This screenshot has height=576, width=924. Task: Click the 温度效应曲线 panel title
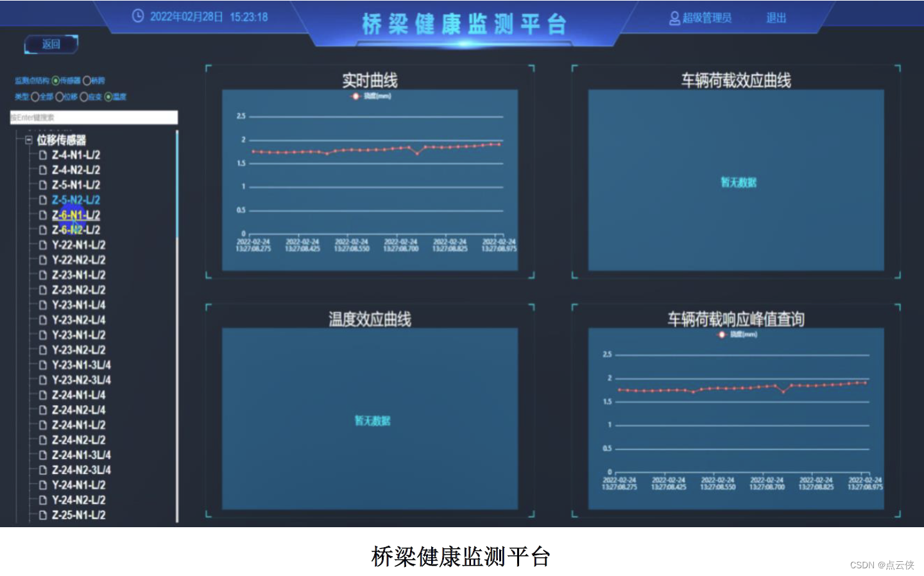(x=370, y=319)
